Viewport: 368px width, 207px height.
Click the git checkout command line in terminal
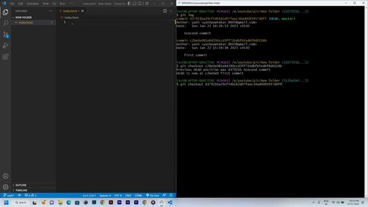click(229, 84)
